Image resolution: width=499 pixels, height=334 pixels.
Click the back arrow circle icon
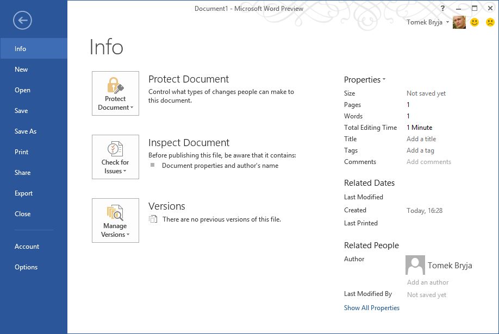[22, 20]
